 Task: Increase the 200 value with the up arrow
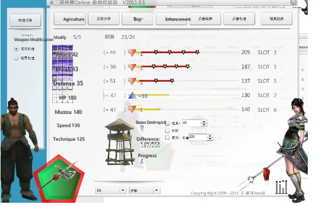click(210, 136)
